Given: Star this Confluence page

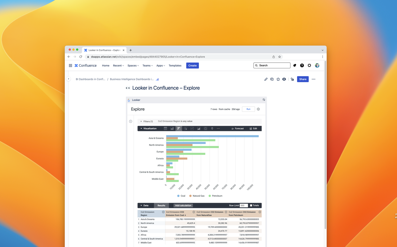Looking at the screenshot, I should click(278, 79).
